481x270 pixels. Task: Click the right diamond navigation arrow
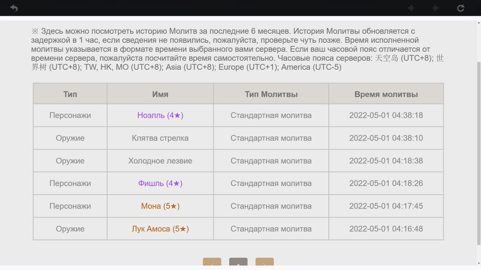tap(436, 8)
